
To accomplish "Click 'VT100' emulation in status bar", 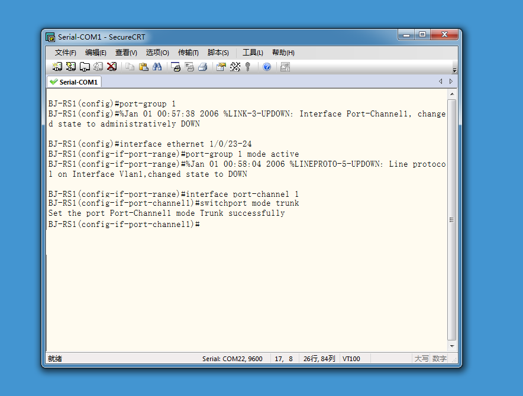I will 351,359.
